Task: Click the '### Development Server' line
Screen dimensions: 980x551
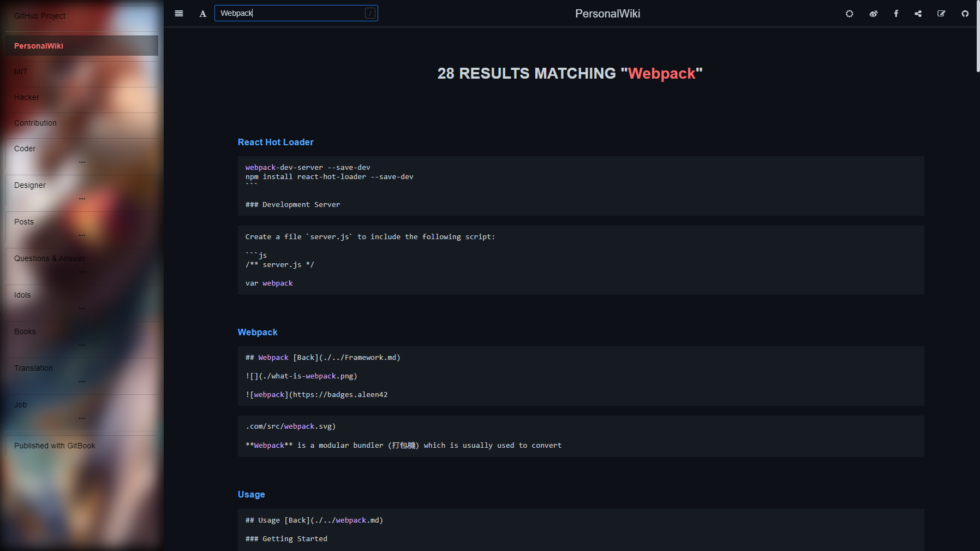Action: [x=293, y=204]
